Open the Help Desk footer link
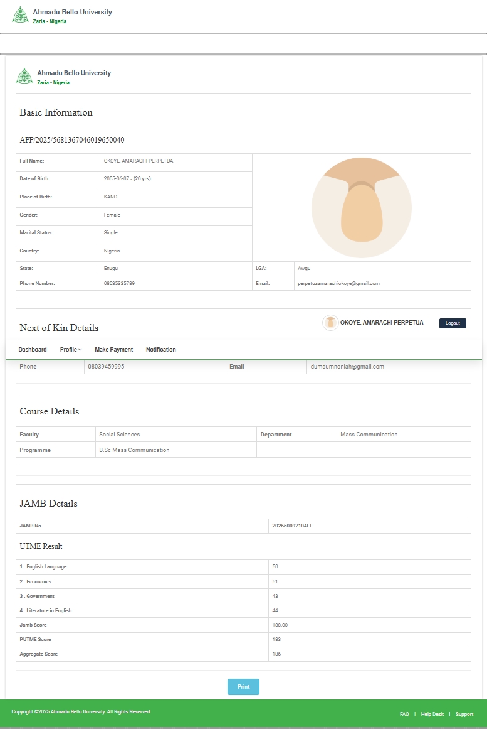Screen dimensions: 487x729 [432, 714]
